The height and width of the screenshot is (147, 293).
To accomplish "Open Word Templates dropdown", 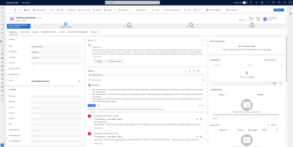I will [222, 10].
